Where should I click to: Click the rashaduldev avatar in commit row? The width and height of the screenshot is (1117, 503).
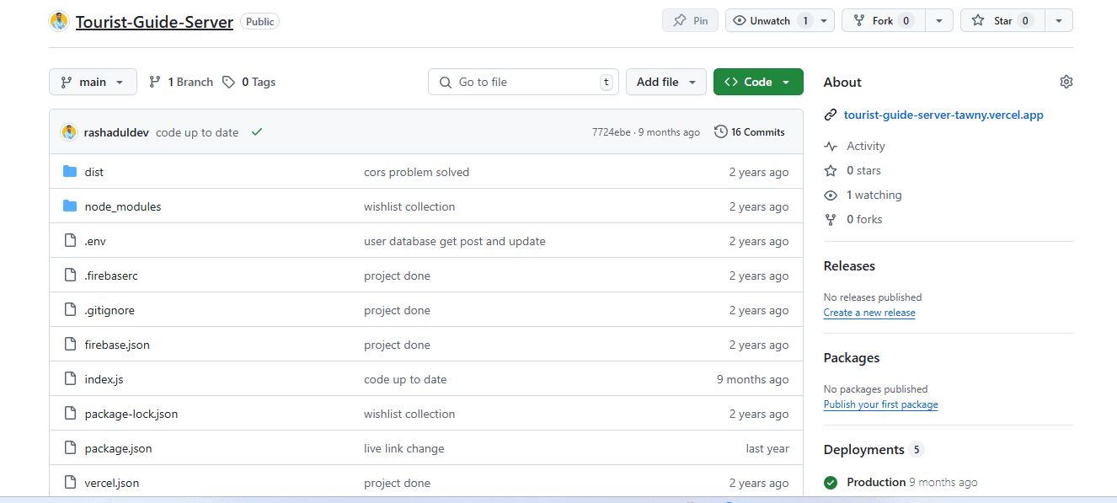[x=69, y=132]
